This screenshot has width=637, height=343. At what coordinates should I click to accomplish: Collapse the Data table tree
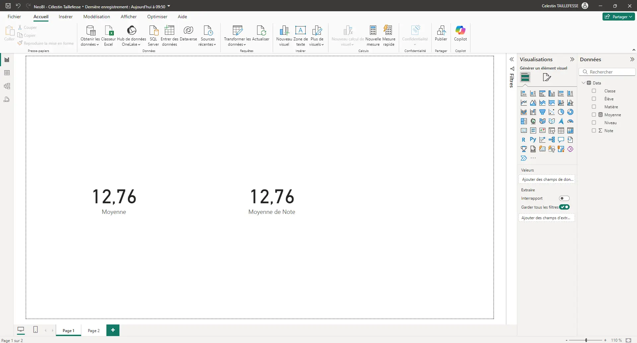[584, 83]
